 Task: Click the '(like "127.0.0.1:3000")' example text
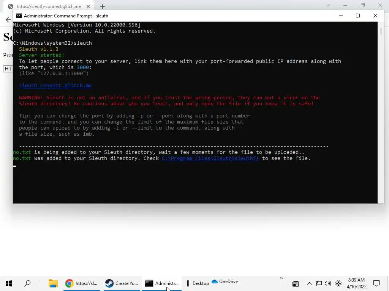(x=54, y=73)
